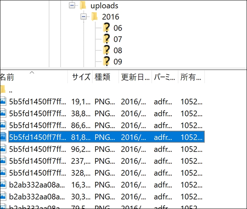Sort by パーミ column header
Screen dimensions: 247x209
coord(165,77)
